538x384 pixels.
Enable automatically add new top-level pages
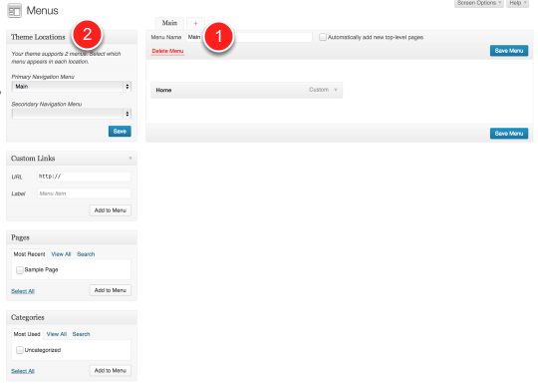(323, 37)
